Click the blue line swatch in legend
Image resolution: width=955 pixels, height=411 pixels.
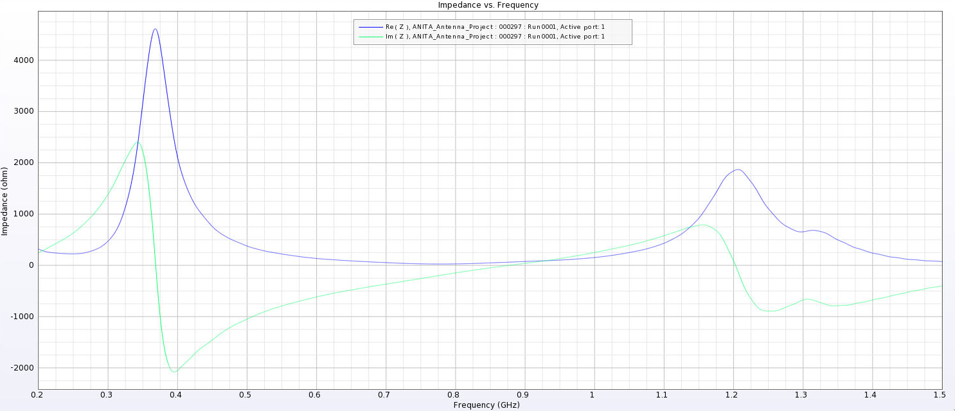[370, 27]
